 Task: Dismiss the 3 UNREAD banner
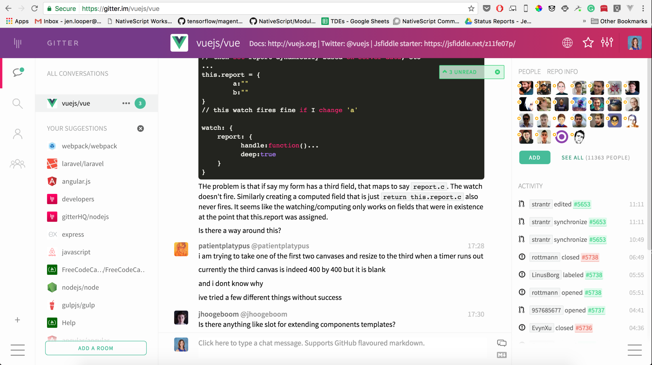point(497,72)
